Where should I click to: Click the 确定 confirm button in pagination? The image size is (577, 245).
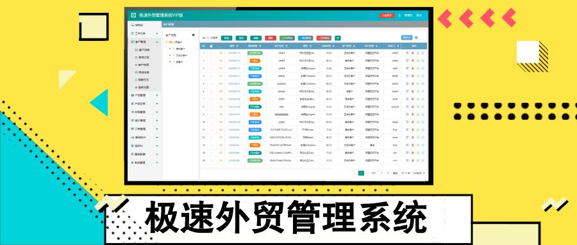point(395,173)
